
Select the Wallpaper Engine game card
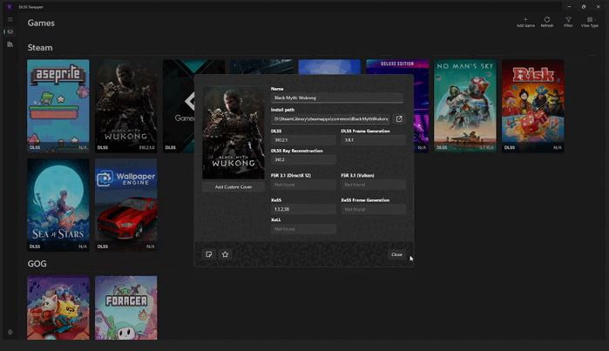126,205
